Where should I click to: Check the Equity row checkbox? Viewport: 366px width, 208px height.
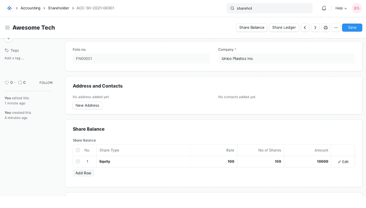(78, 162)
